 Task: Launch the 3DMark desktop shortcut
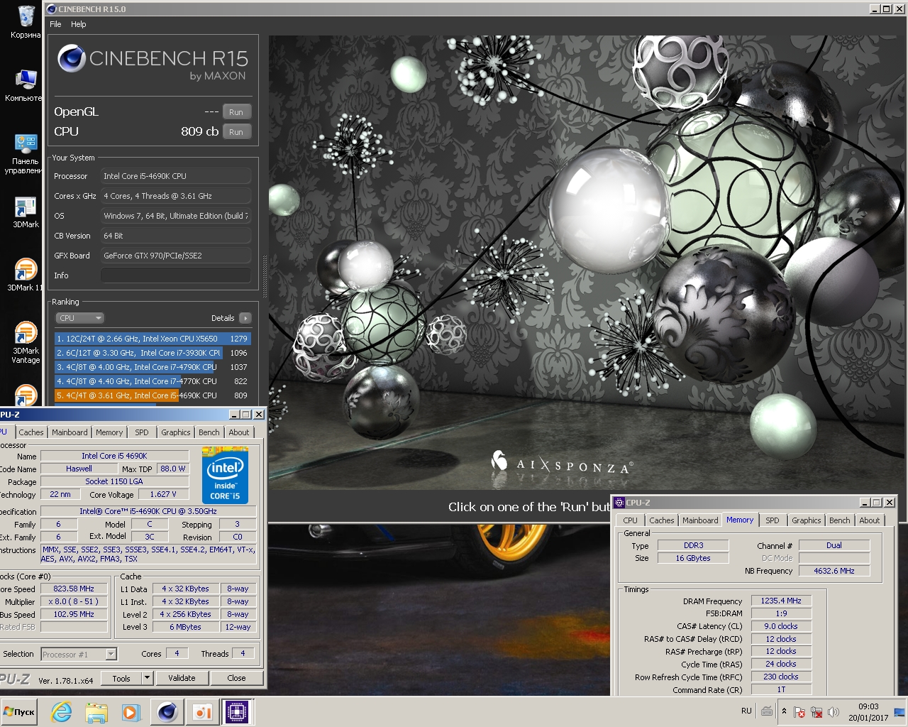click(x=26, y=212)
